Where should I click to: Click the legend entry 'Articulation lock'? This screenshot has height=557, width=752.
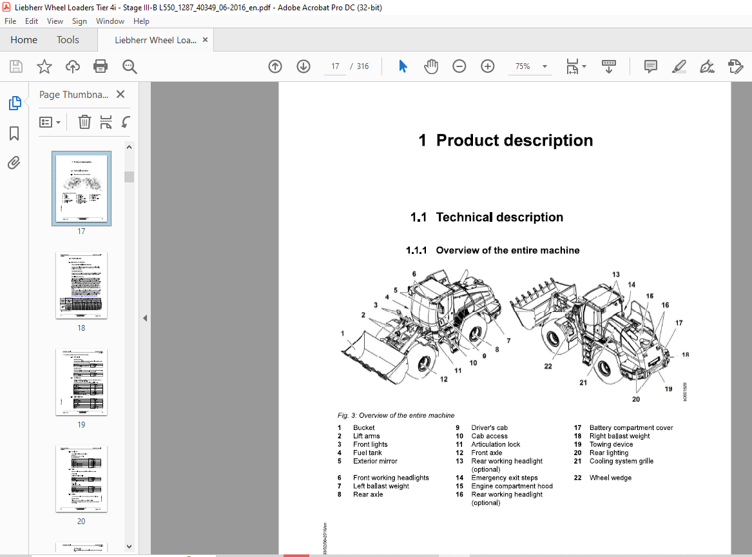pyautogui.click(x=496, y=444)
